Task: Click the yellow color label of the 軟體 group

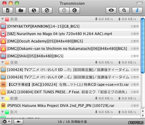Action: coord(7,99)
